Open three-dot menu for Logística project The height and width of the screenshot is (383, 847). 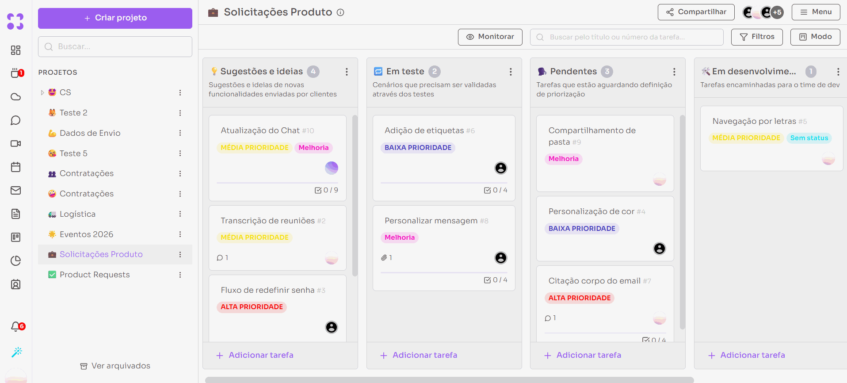click(180, 214)
